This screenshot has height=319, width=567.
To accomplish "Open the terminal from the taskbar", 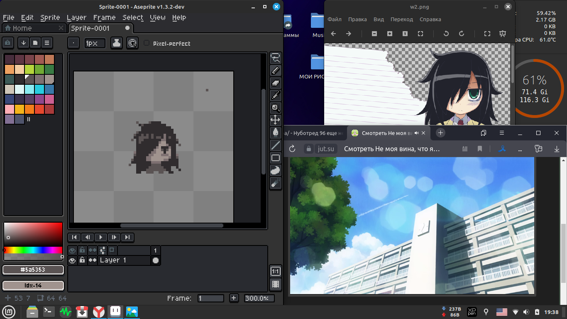I will [x=49, y=312].
